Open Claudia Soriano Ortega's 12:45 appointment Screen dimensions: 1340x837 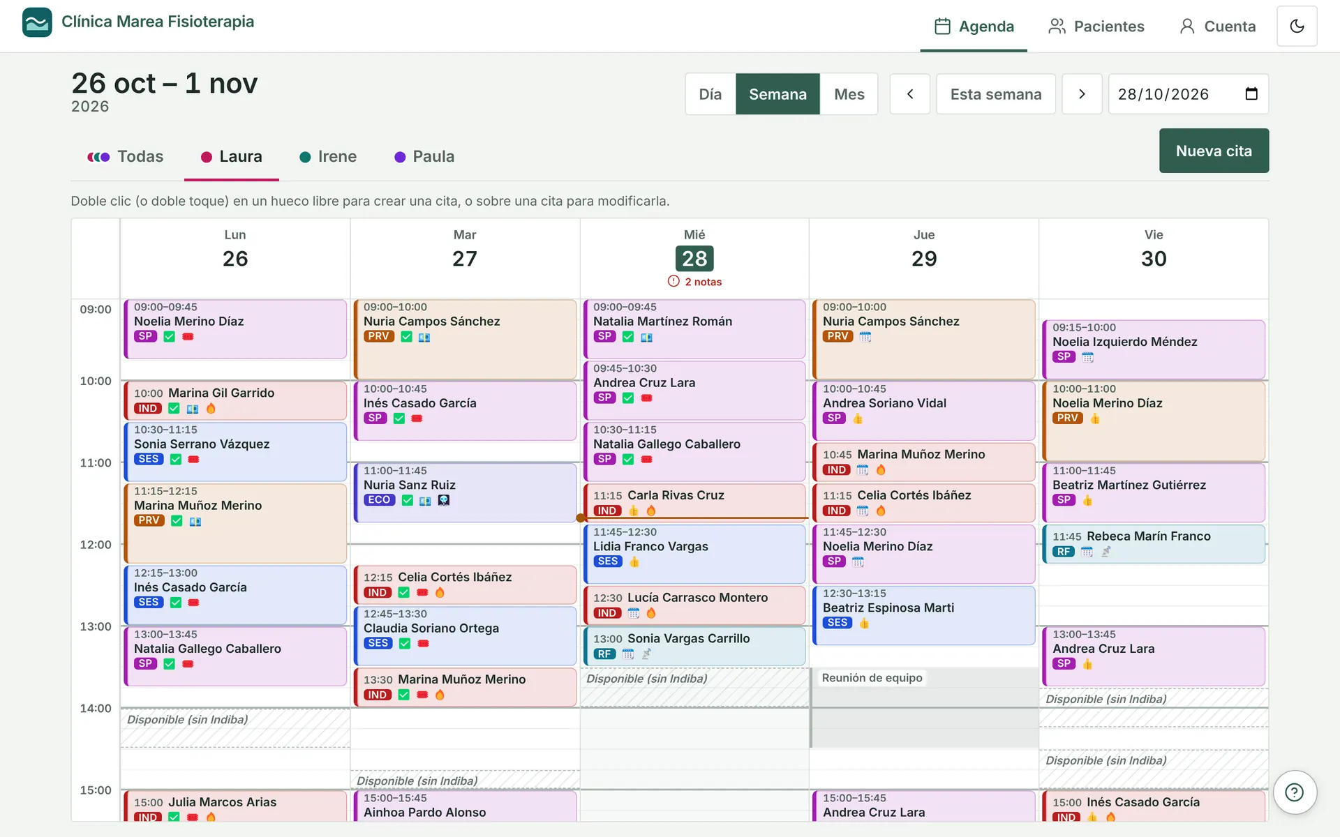pos(466,636)
